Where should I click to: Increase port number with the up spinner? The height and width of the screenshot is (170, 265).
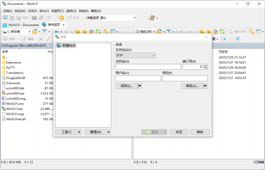[205, 66]
